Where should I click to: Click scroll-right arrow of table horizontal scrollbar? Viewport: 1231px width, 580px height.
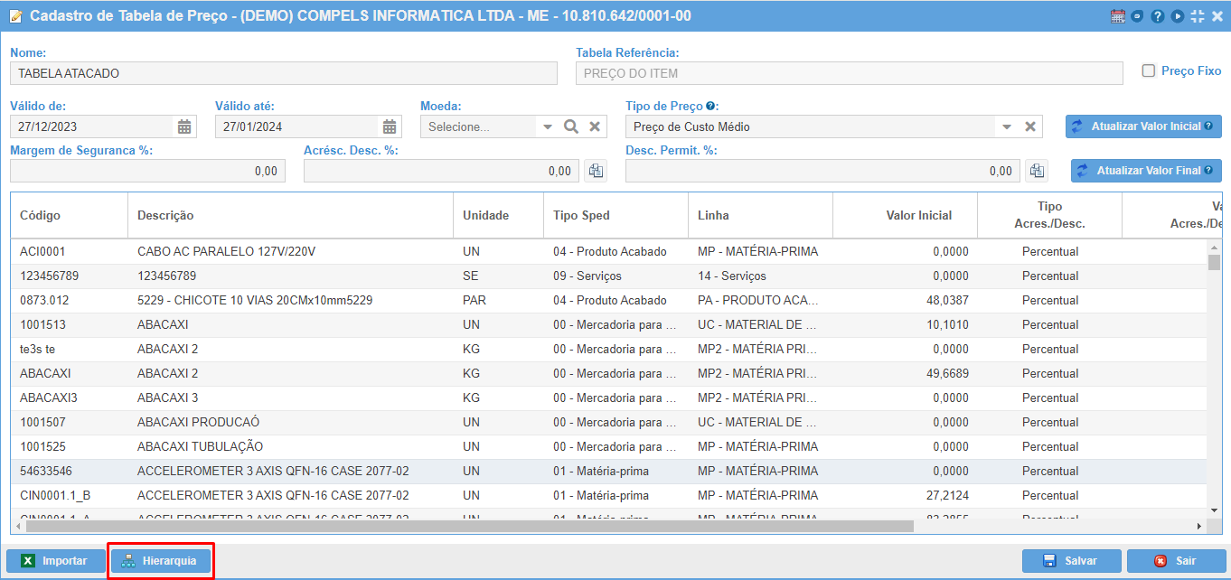coord(1199,526)
